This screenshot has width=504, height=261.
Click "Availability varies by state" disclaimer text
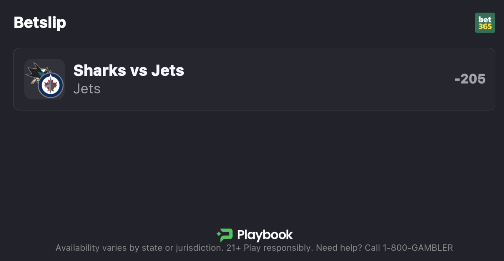pyautogui.click(x=109, y=248)
